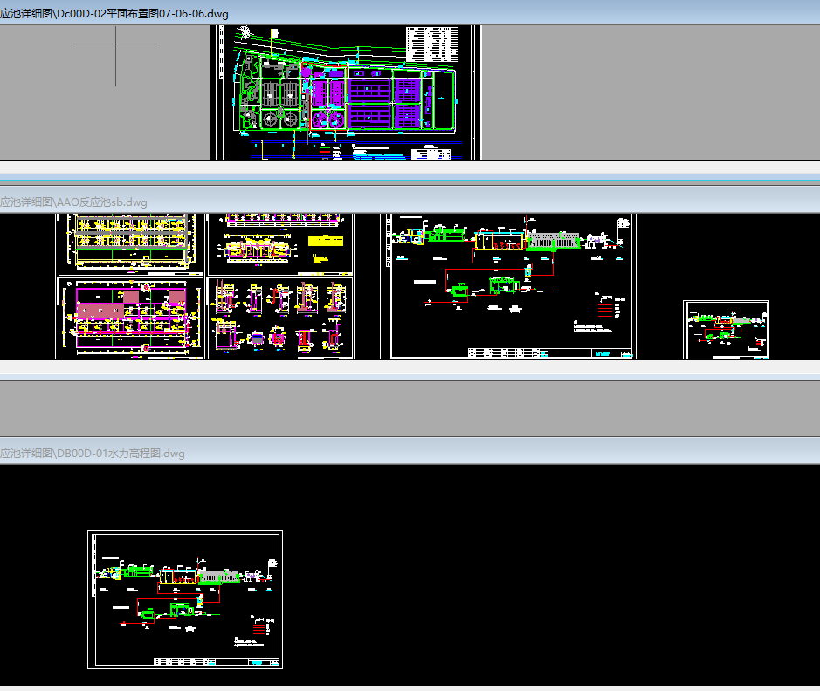Click the top-left yellow grid sheet in AAO window
This screenshot has height=691, width=820.
pyautogui.click(x=130, y=244)
